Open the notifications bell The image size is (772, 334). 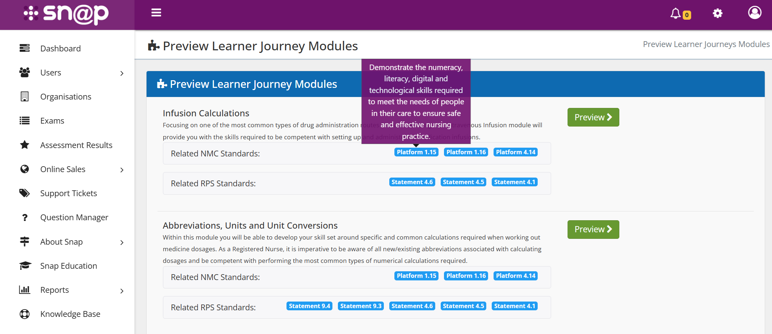[x=676, y=13]
